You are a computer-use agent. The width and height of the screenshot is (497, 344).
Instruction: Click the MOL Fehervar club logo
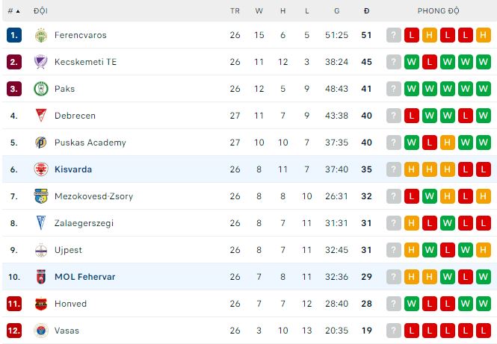click(x=40, y=277)
